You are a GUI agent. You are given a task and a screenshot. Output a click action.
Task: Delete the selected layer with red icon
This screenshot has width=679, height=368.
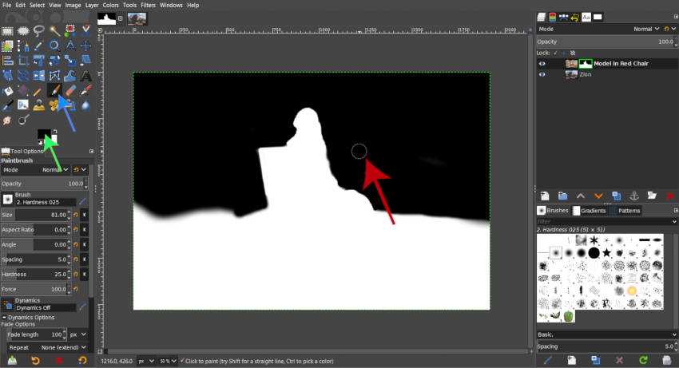pos(670,196)
